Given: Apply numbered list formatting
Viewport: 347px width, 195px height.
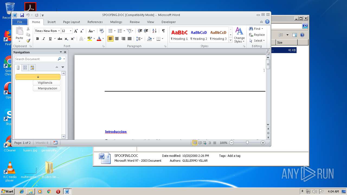Looking at the screenshot, I should coord(120,31).
